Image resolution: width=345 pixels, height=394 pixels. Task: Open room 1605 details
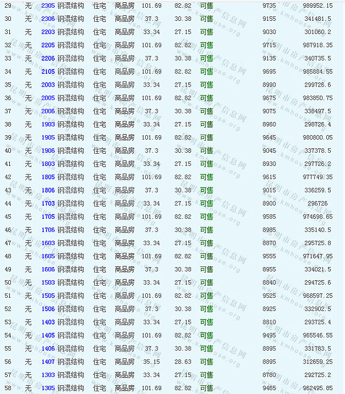48,256
